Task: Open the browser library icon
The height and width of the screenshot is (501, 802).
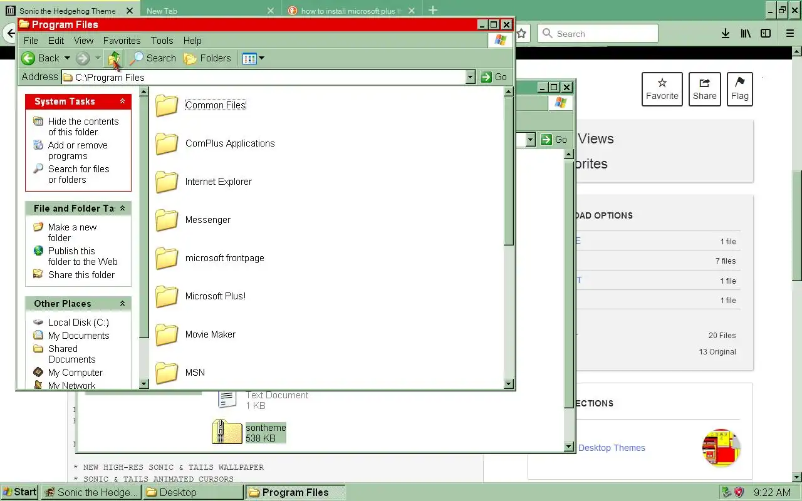Action: click(746, 34)
